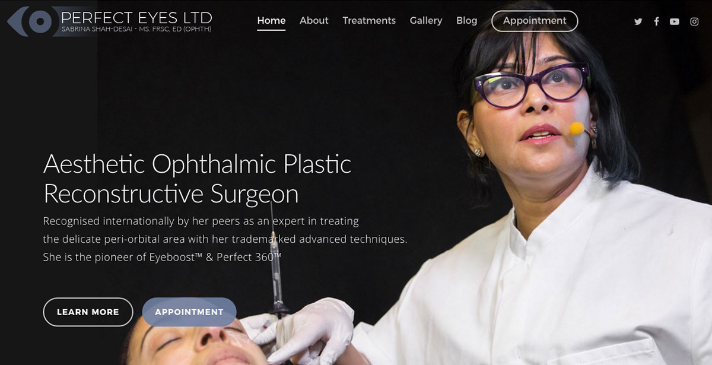Image resolution: width=712 pixels, height=365 pixels.
Task: Visit the Gallery navigation link
Action: (426, 21)
